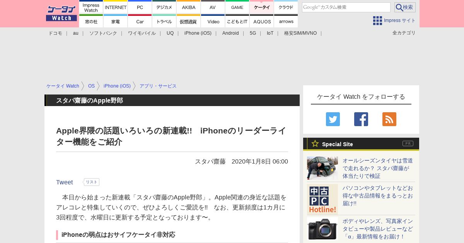Open the au category
The width and height of the screenshot is (464, 243).
pos(76,33)
